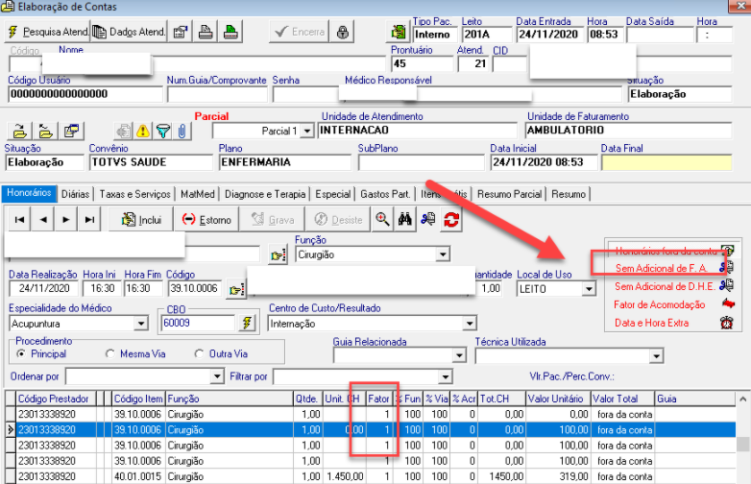Click the copy windows icon above Situação
Screen dimensions: 751x484
71,131
